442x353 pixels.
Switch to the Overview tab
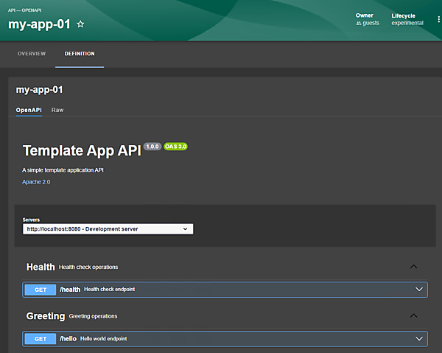tap(32, 54)
